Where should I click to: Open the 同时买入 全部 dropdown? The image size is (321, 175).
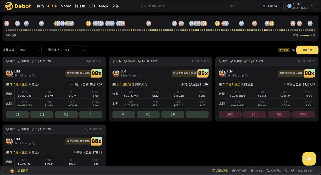74,50
